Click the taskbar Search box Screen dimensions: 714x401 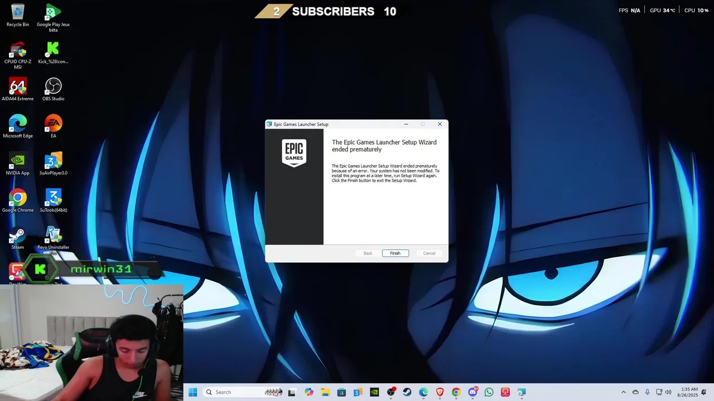243,392
